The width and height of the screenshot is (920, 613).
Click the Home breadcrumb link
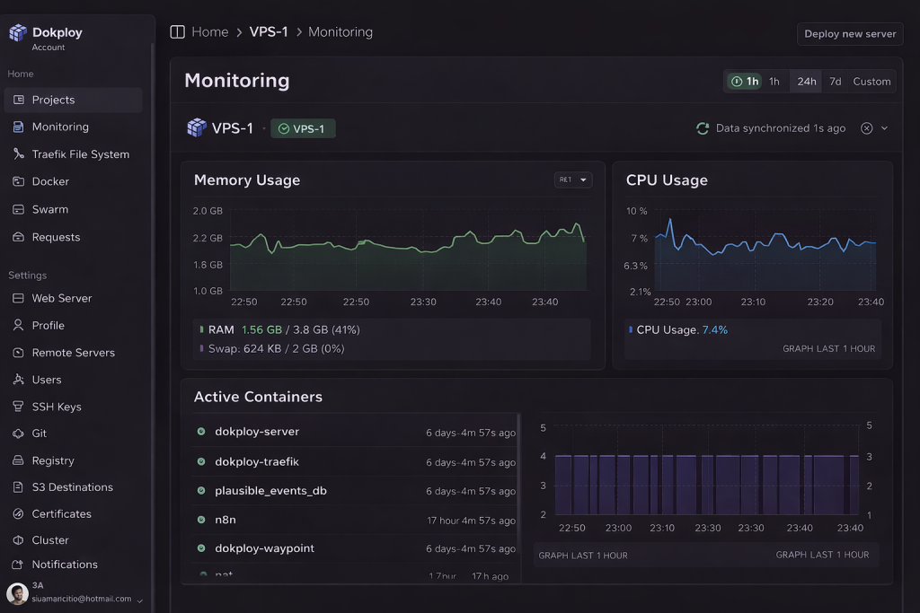[x=209, y=32]
